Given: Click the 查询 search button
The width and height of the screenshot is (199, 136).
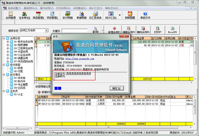Looking at the screenshot, I should (96, 30).
